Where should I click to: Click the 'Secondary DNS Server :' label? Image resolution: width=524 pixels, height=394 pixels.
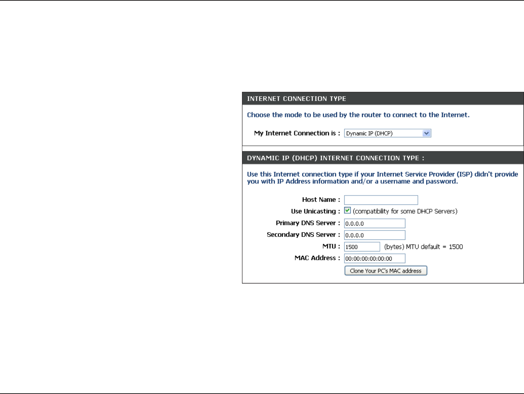coord(303,235)
